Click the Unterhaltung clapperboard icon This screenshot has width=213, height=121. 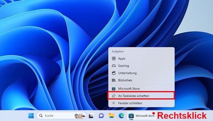(x=114, y=73)
